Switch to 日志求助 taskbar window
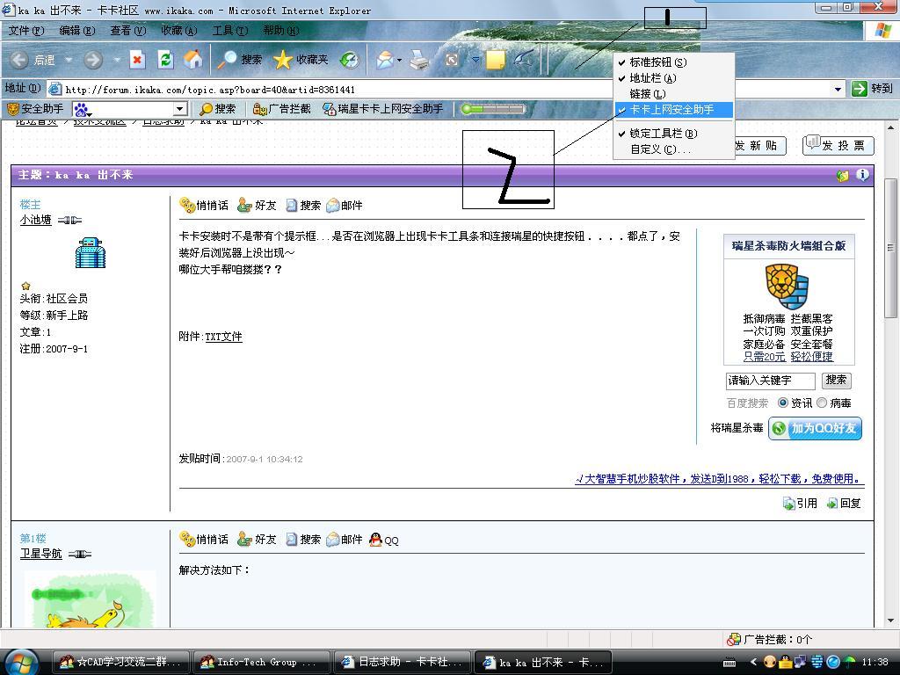900x675 pixels. pos(403,663)
